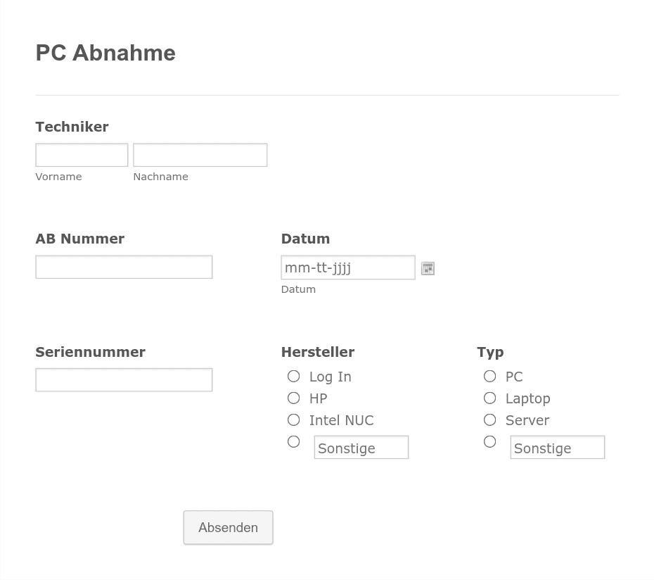654x580 pixels.
Task: Click the Sonstige text box under Typ
Action: point(557,447)
